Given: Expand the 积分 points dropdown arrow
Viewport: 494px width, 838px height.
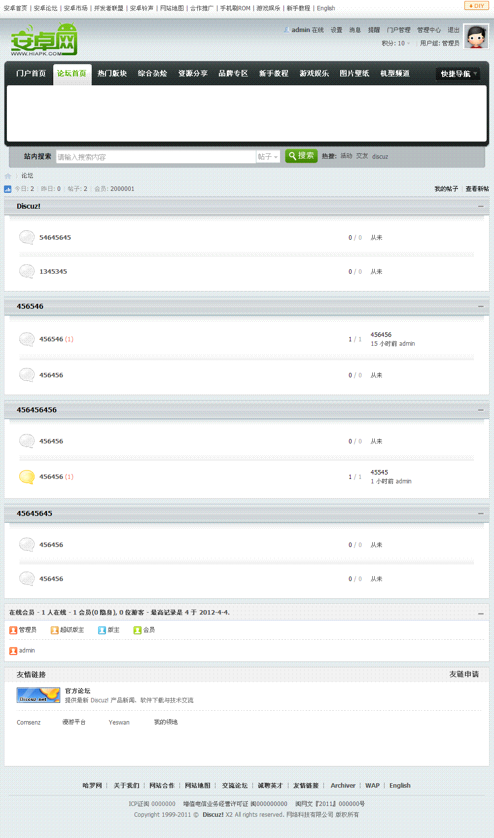Looking at the screenshot, I should pos(408,43).
